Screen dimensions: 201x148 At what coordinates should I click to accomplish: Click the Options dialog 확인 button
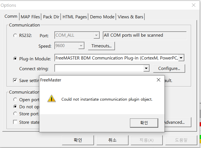(78, 140)
